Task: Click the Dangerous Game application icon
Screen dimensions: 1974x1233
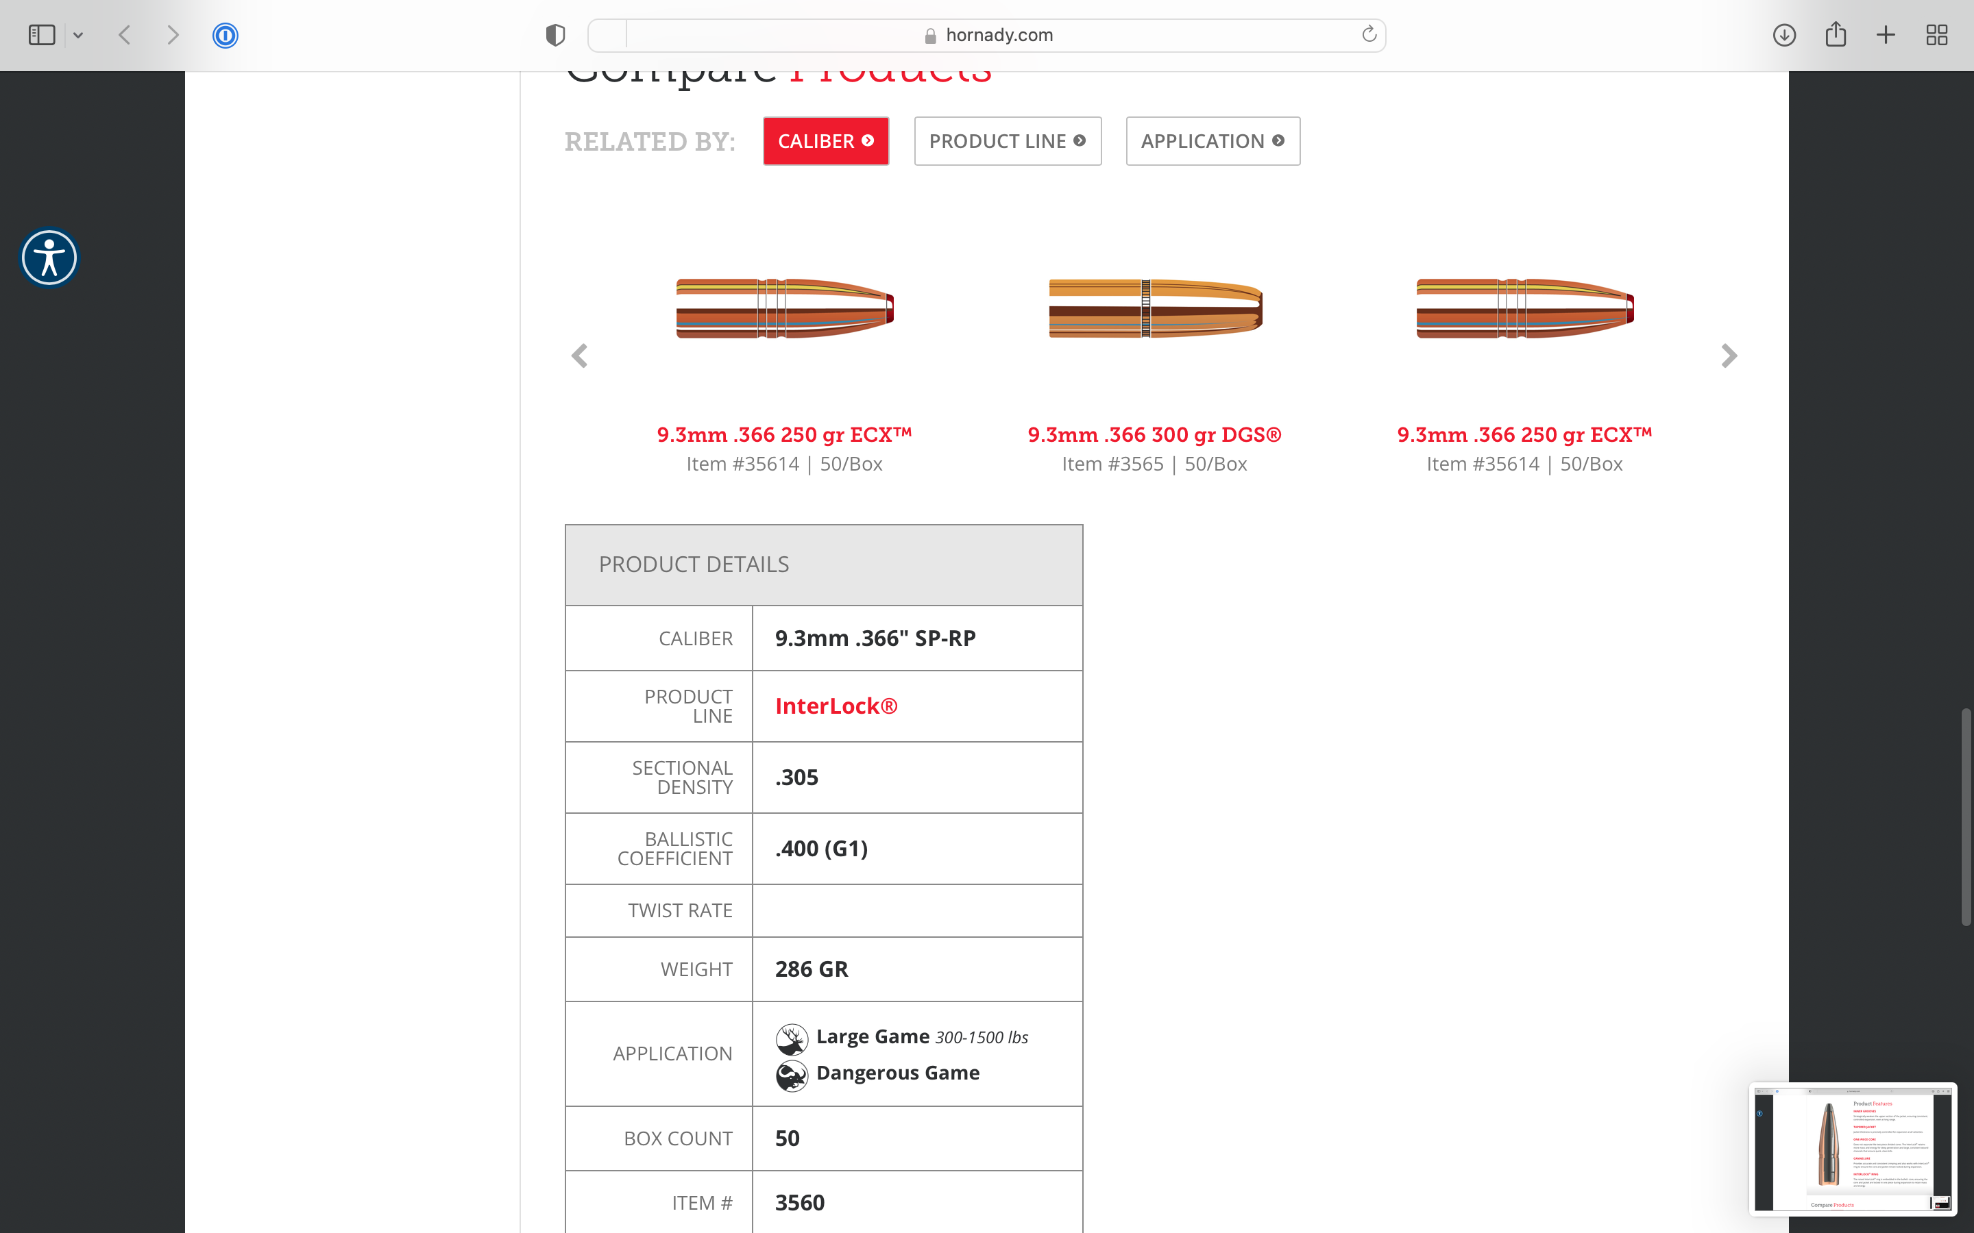Action: click(791, 1075)
